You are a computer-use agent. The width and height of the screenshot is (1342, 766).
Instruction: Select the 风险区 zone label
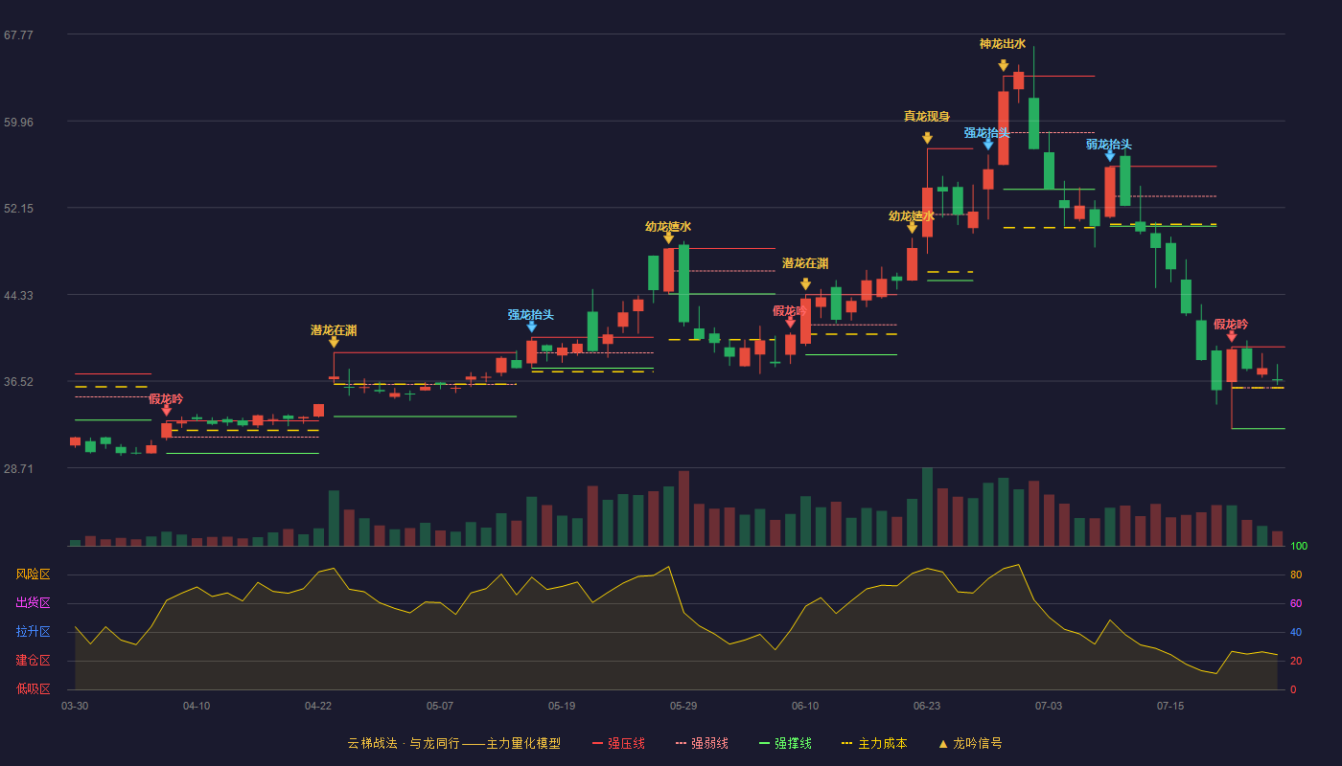click(33, 574)
